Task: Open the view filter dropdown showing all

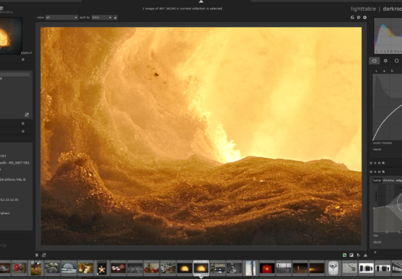Action: 61,17
